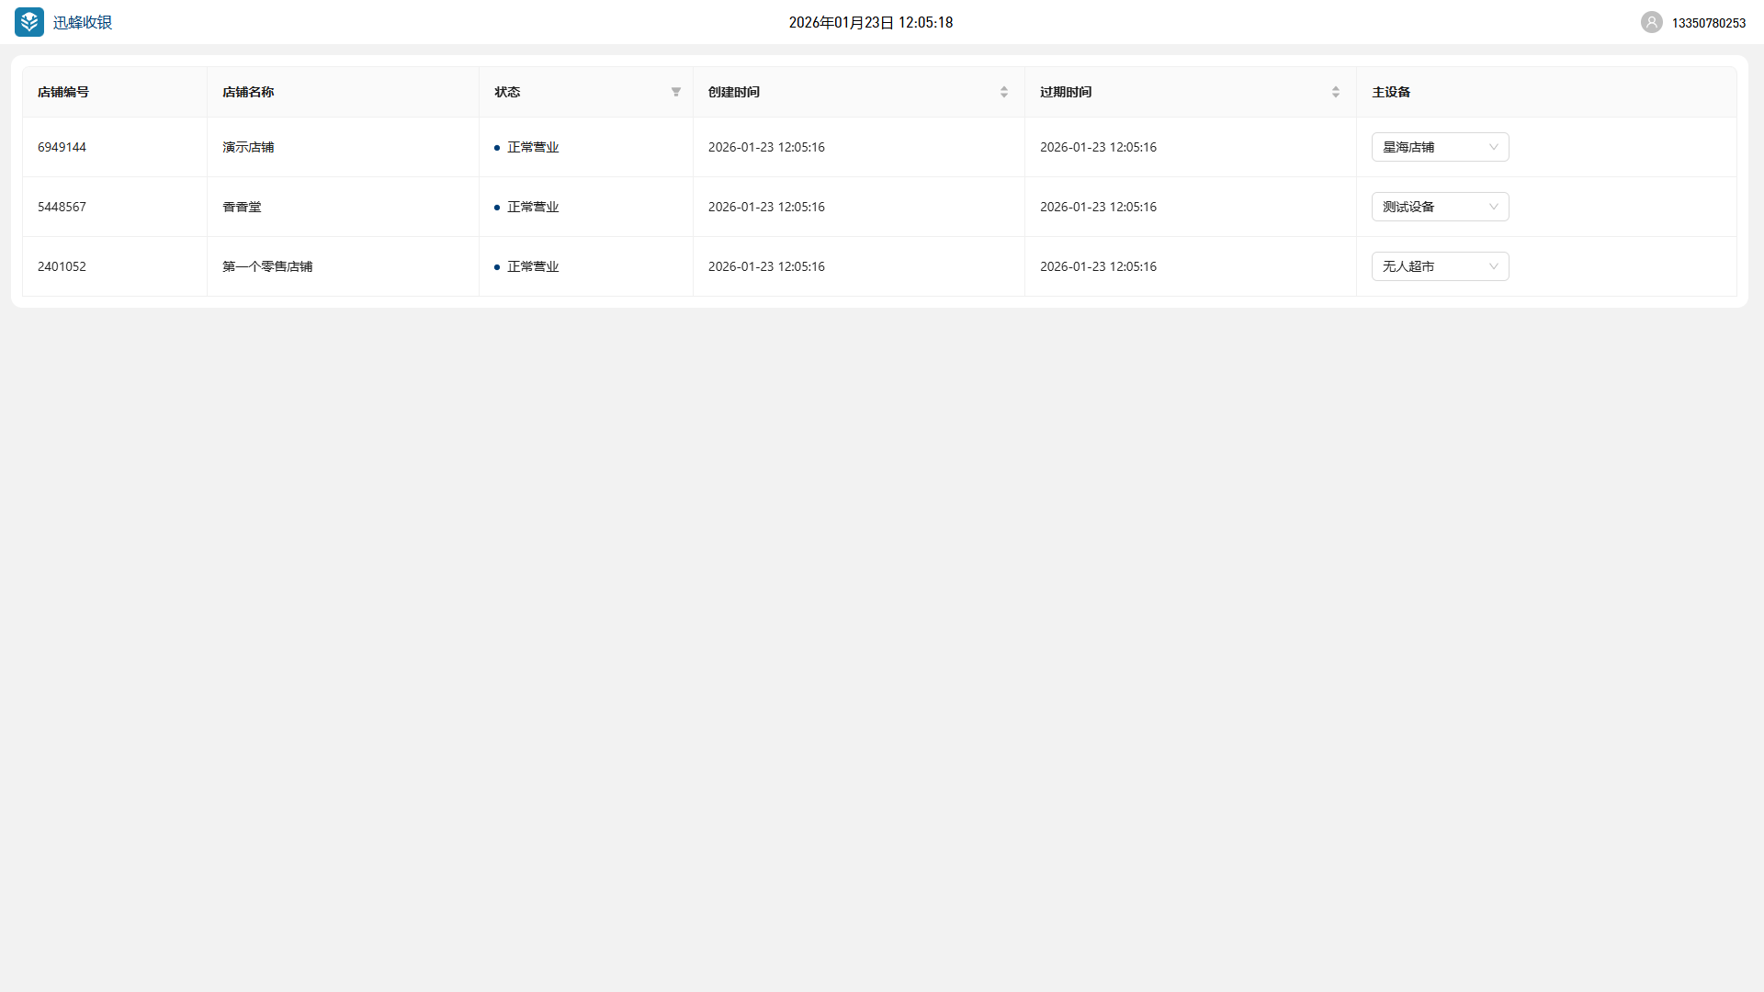Open the 无人超市 main device dropdown
The width and height of the screenshot is (1764, 992).
1440,266
